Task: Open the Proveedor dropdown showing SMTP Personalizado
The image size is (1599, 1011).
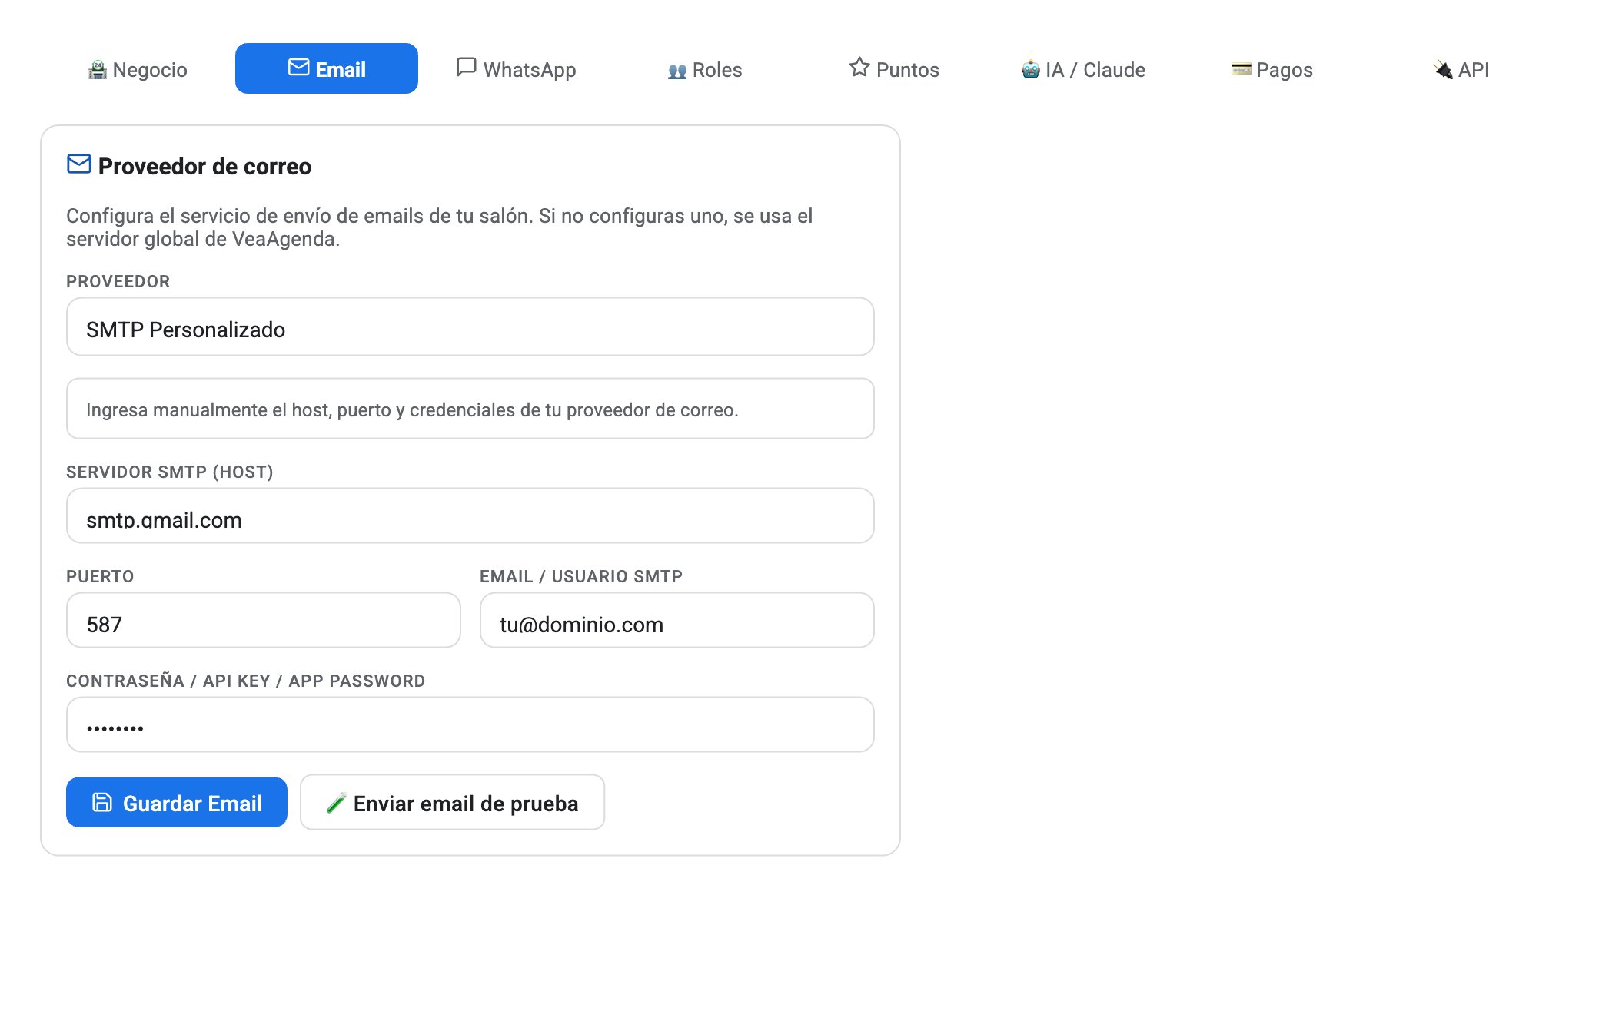Action: [470, 327]
